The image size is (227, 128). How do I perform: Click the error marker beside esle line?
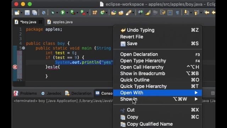pos(15,67)
